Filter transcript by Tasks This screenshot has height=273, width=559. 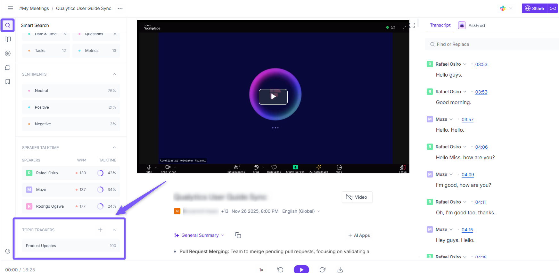pos(46,51)
